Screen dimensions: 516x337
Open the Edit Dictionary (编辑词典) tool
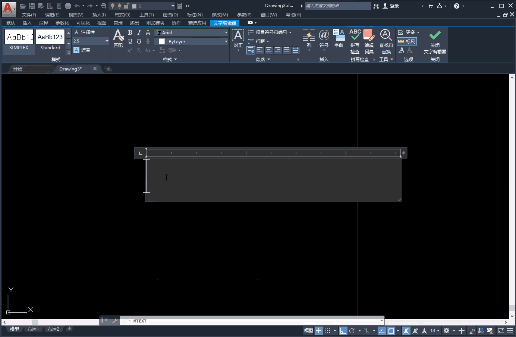tap(369, 41)
